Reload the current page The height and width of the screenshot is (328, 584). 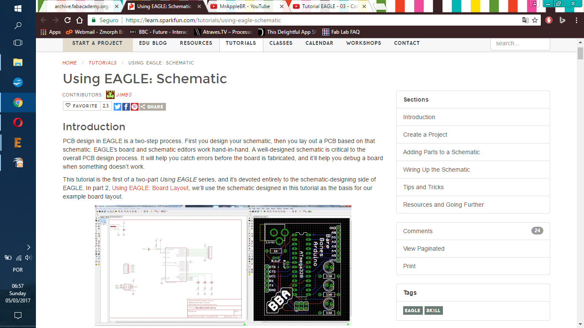[68, 20]
